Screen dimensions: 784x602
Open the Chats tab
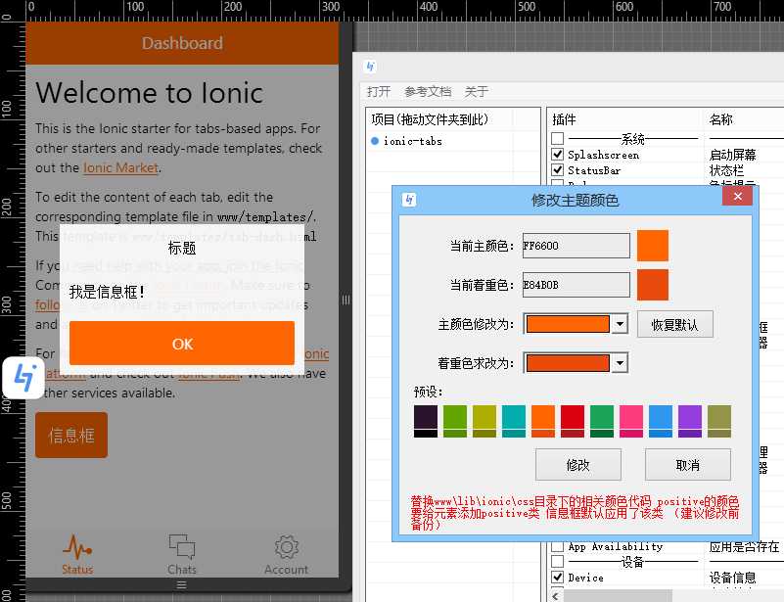[x=182, y=554]
